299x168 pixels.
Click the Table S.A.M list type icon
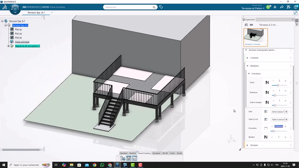(266, 119)
